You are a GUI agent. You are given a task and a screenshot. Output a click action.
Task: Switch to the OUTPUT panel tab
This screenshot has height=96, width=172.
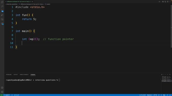point(16,75)
